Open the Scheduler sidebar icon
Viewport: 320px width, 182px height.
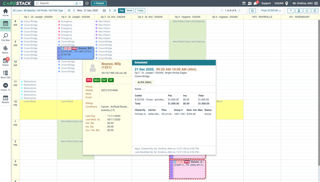click(x=6, y=25)
